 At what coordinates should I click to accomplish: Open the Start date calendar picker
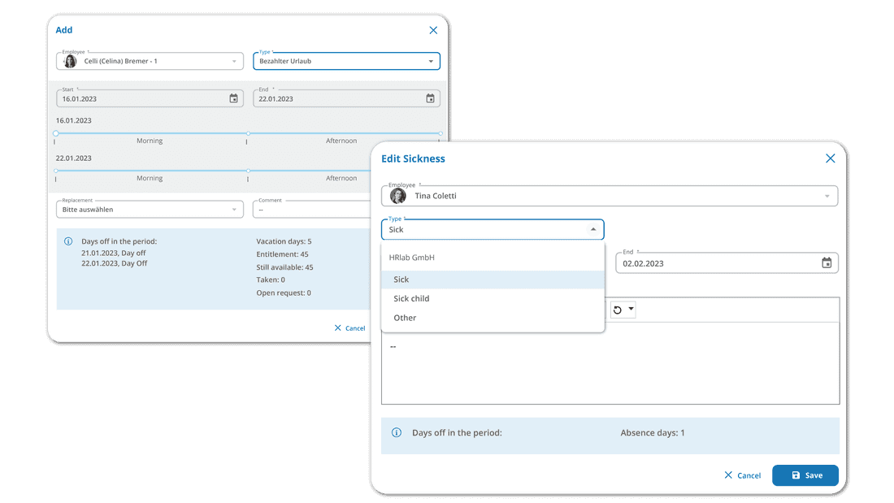(x=233, y=98)
